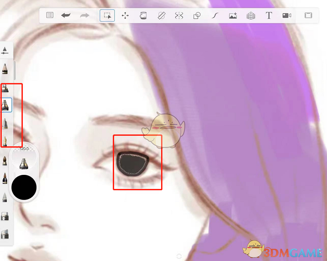Click the brush size puck showing 120.0
This screenshot has height=261, width=327.
click(x=24, y=158)
